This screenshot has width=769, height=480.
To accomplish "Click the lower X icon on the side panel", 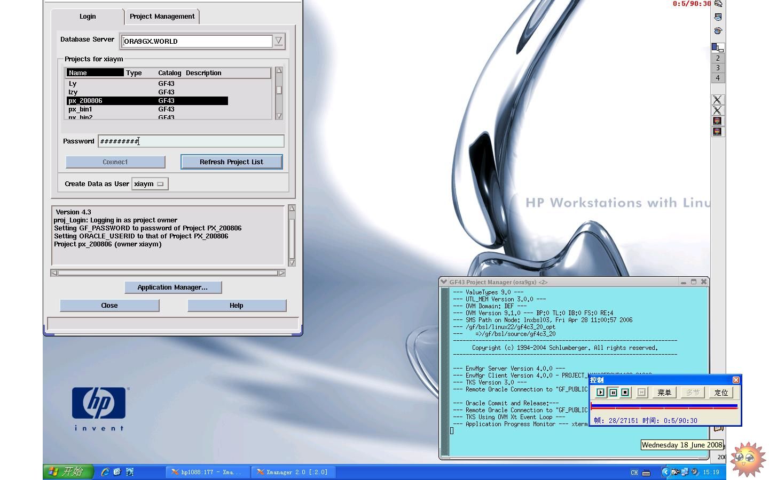I will 718,110.
